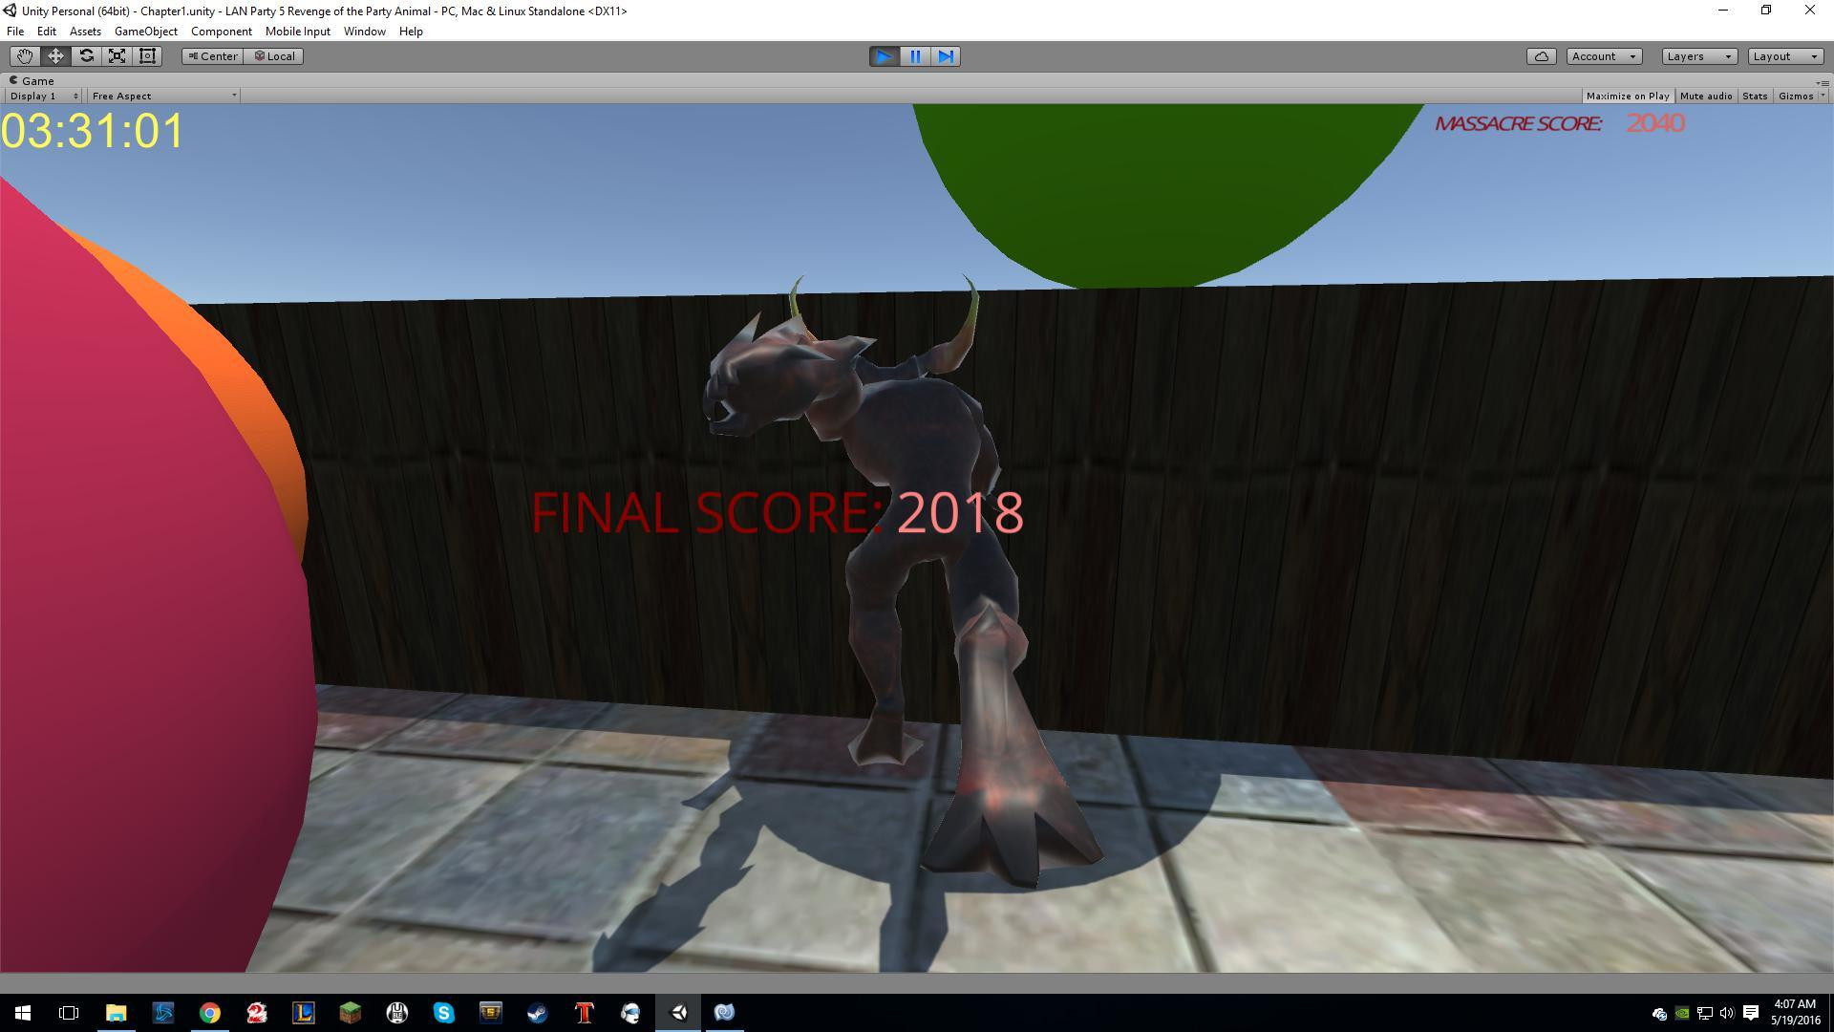The height and width of the screenshot is (1032, 1834).
Task: Select the Scale tool
Action: point(117,56)
